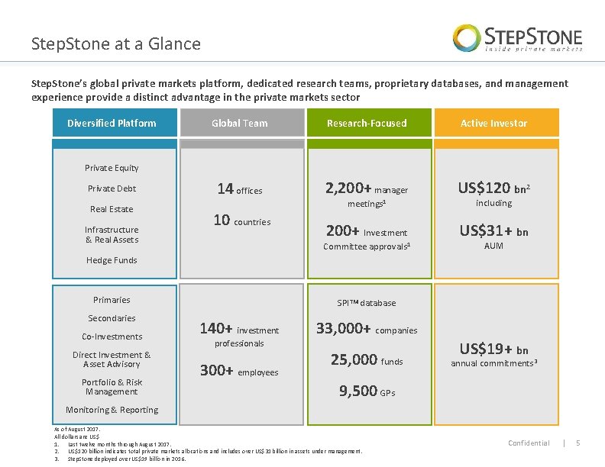This screenshot has width=605, height=467.
Task: Select the 'Primaries' text
Action: pos(112,300)
